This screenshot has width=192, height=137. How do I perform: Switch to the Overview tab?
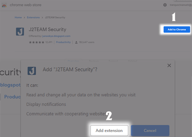click(73, 61)
